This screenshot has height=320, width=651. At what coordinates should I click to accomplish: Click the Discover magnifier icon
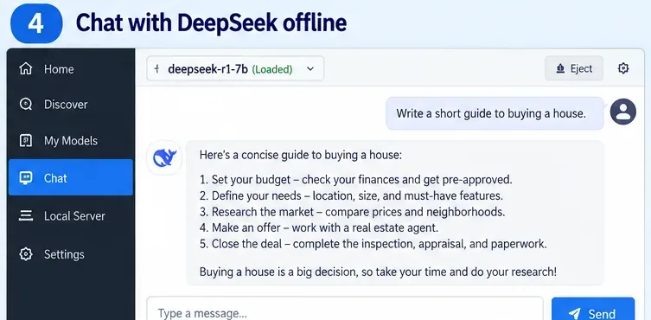coord(26,105)
